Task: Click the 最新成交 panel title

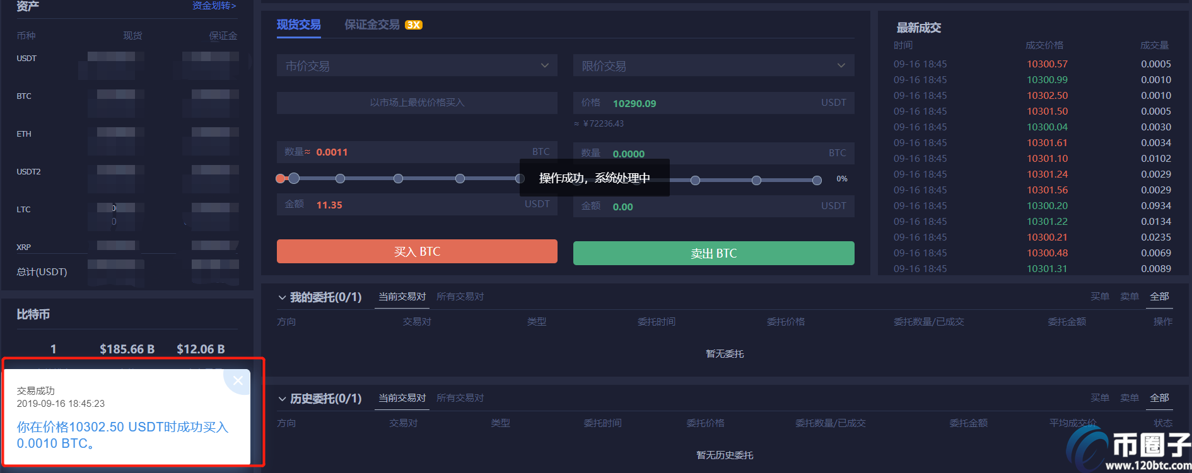Action: (x=919, y=28)
